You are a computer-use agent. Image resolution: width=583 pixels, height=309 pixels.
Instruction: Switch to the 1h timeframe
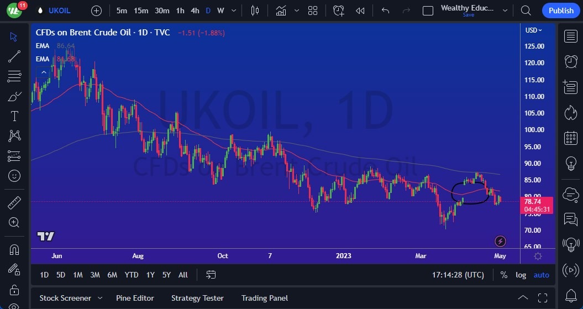point(180,11)
